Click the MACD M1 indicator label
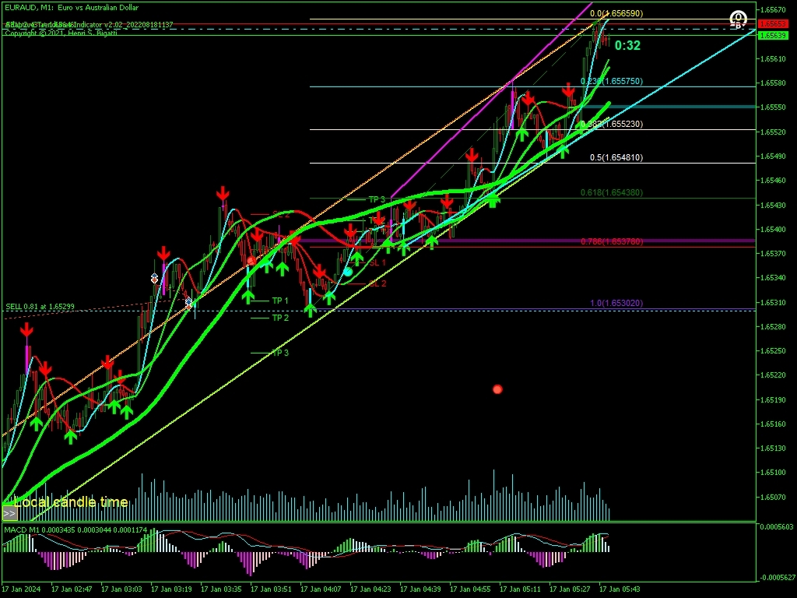This screenshot has width=797, height=598. (x=75, y=529)
